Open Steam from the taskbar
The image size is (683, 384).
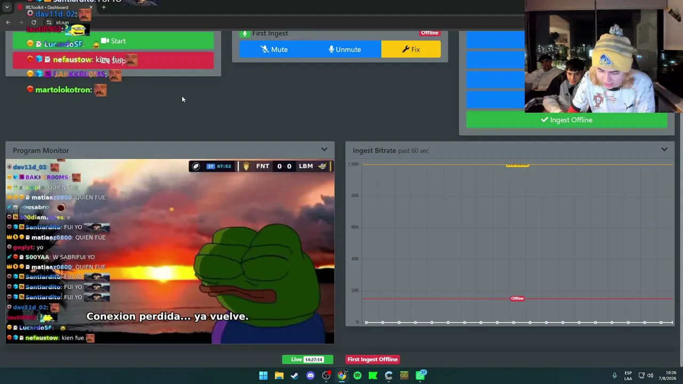[x=295, y=375]
